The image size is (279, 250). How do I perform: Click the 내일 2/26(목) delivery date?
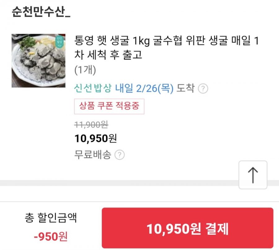click(144, 89)
